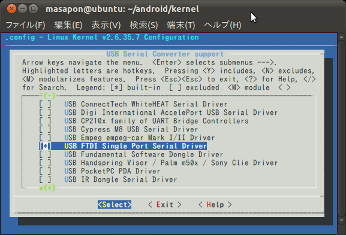Click the < Help > button

215,205
